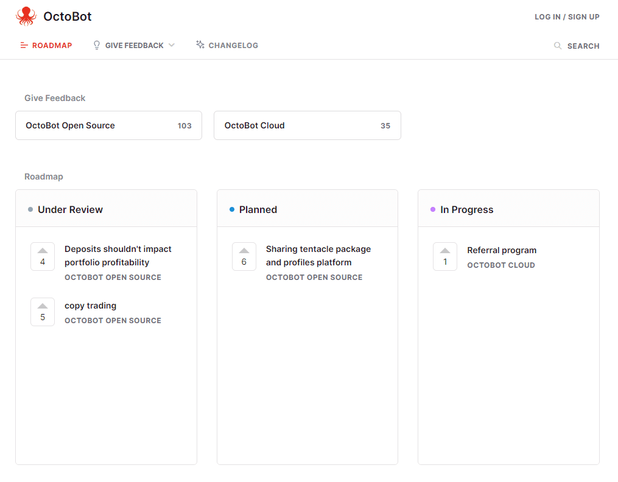
Task: Open the copy trading post
Action: click(x=90, y=306)
